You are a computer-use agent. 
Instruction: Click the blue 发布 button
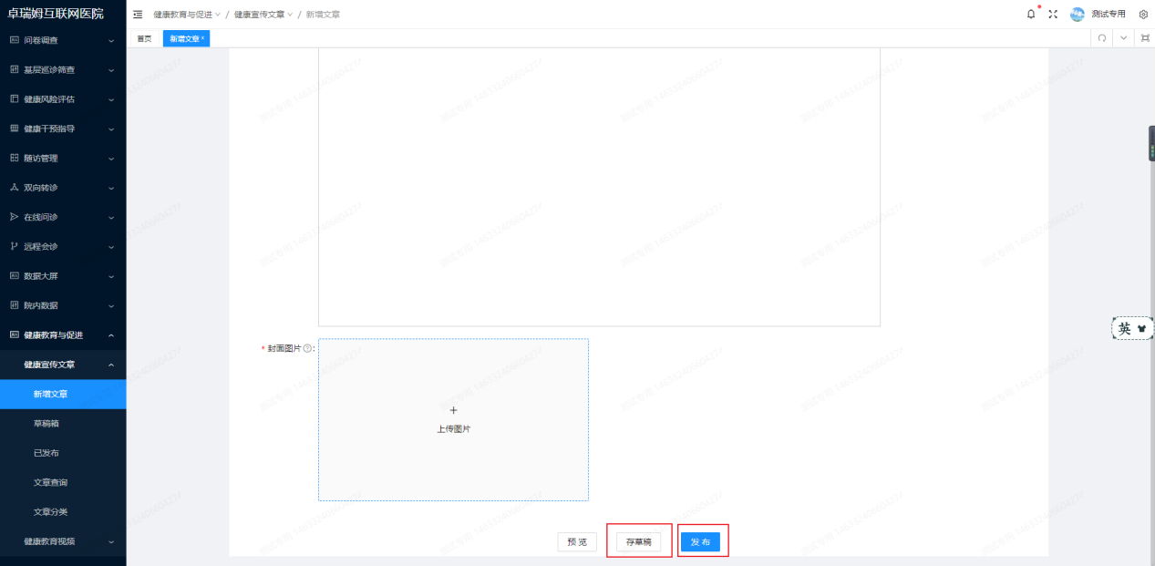coord(701,541)
